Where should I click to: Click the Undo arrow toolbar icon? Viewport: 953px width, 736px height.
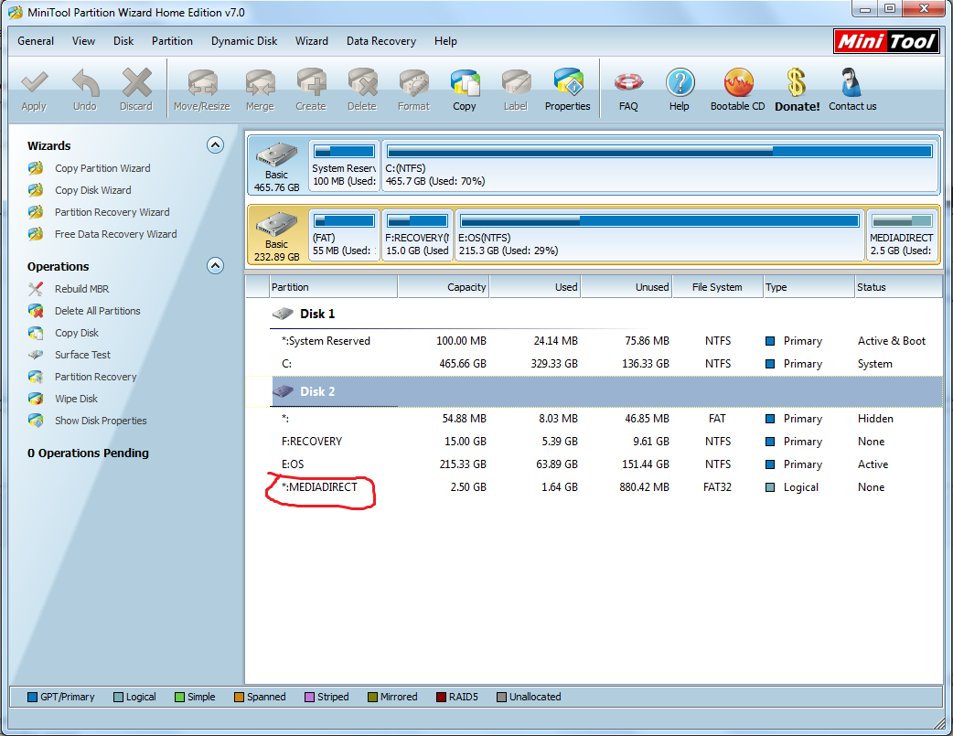[85, 90]
